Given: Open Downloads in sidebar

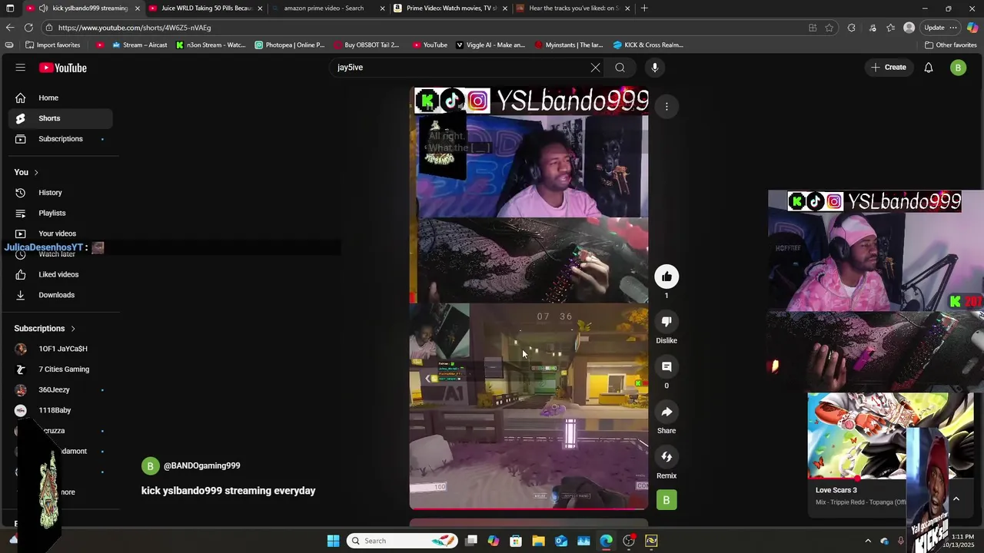Looking at the screenshot, I should (x=61, y=295).
